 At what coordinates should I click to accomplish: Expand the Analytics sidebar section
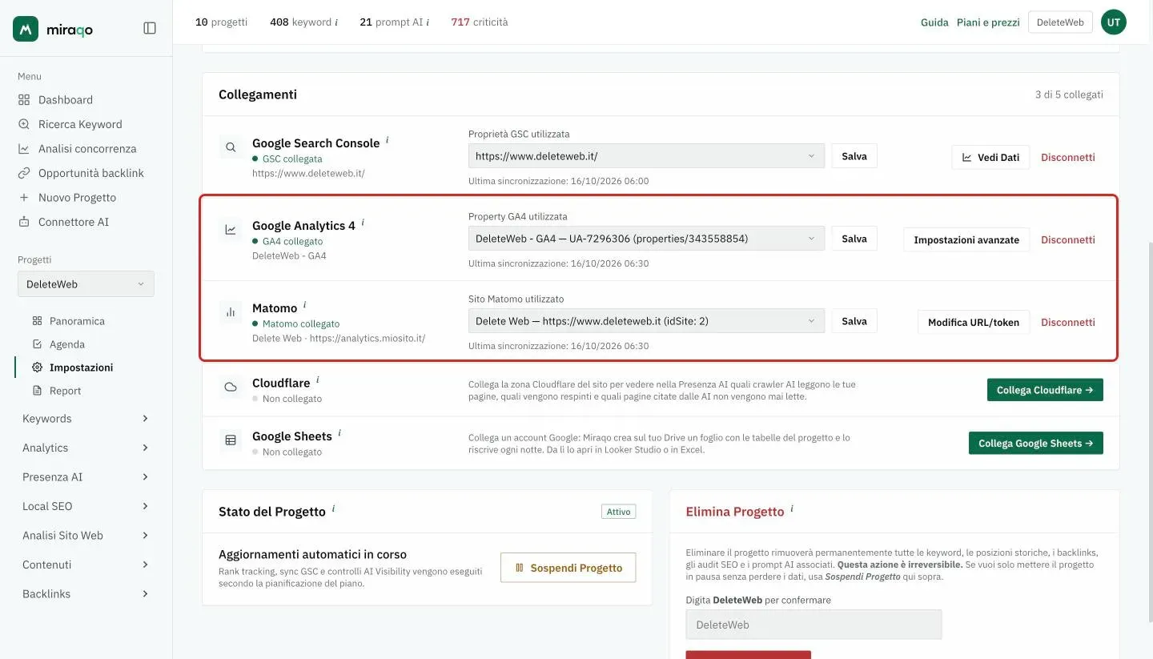tap(86, 448)
